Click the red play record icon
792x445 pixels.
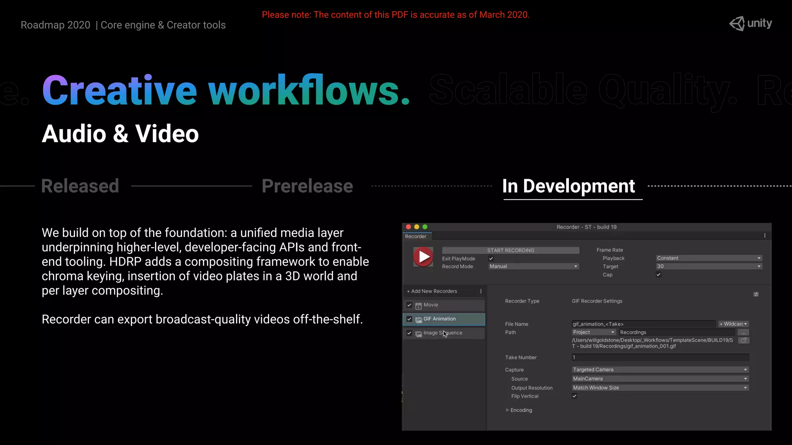[423, 257]
